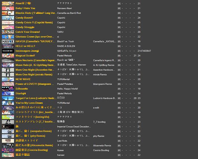Click subtitle A. Ki Uplifting Remix
Image resolution: width=198 pixels, height=159 pixels.
click(104, 65)
